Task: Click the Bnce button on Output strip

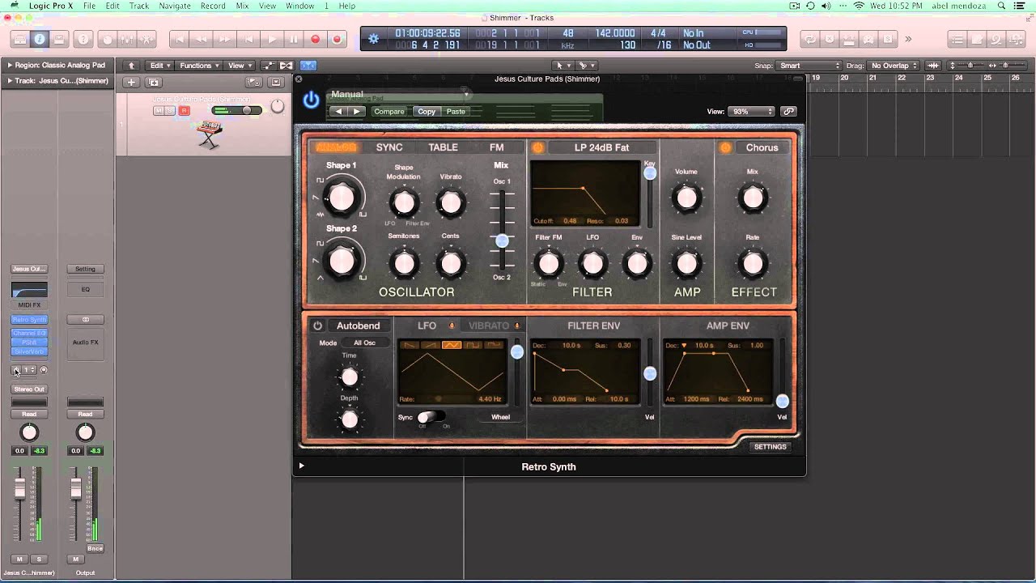Action: 95,548
